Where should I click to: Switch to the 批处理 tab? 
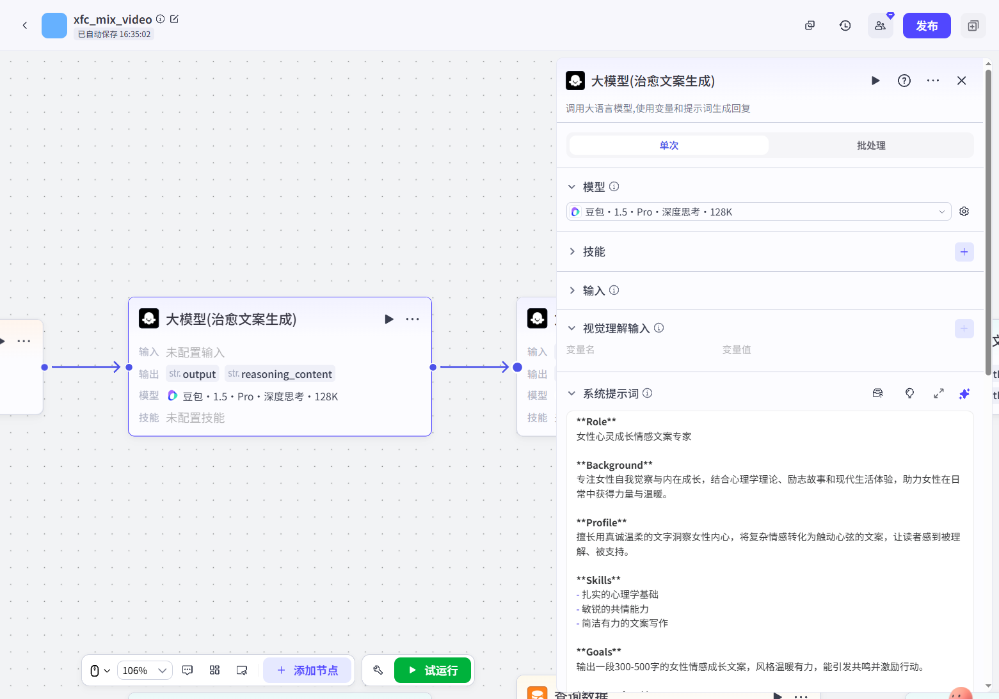tap(871, 145)
